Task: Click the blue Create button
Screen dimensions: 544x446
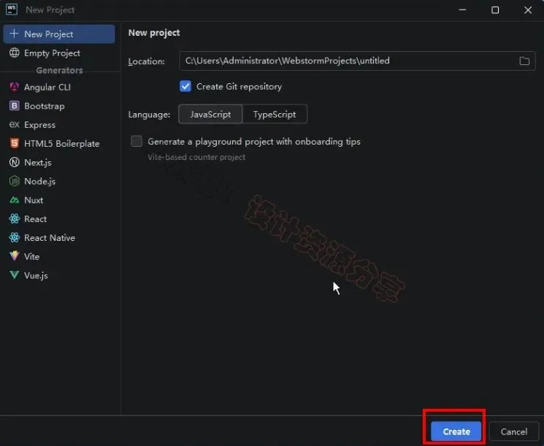Action: (456, 431)
